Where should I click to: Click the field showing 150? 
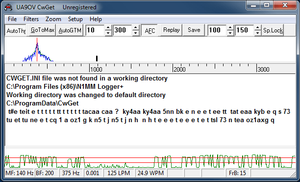[x=245, y=30]
